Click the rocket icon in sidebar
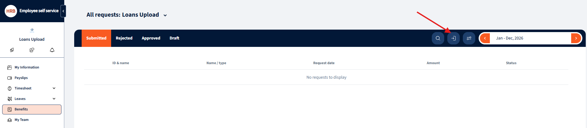Viewport: 587px width, 128px height. pyautogui.click(x=12, y=50)
